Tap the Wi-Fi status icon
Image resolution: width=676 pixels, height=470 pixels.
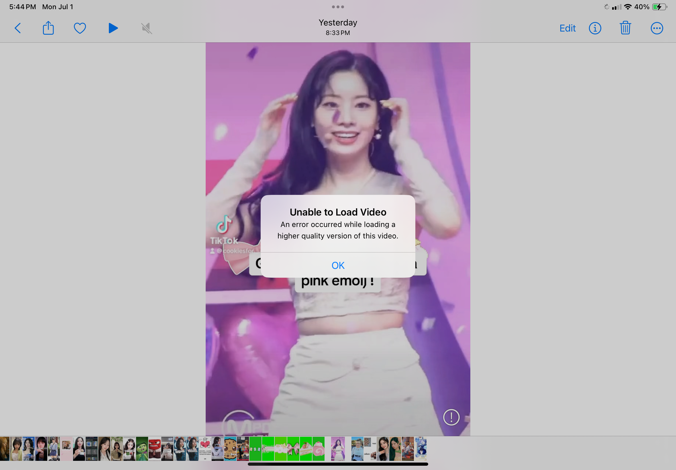[x=628, y=7]
